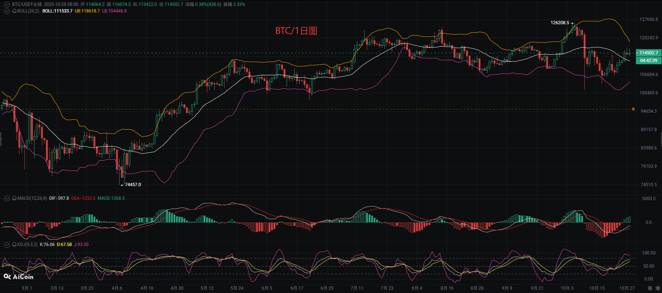662x293 pixels.
Task: Click the orange dot marker on price axis
Action: pos(633,109)
